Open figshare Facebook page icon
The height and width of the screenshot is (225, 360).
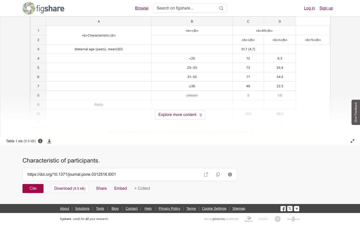[x=283, y=208]
